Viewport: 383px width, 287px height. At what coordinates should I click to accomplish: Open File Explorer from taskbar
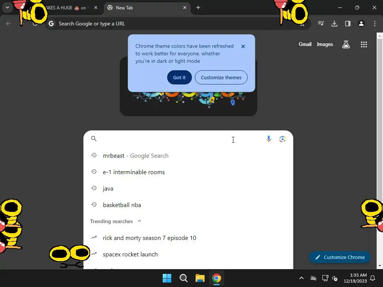point(200,278)
